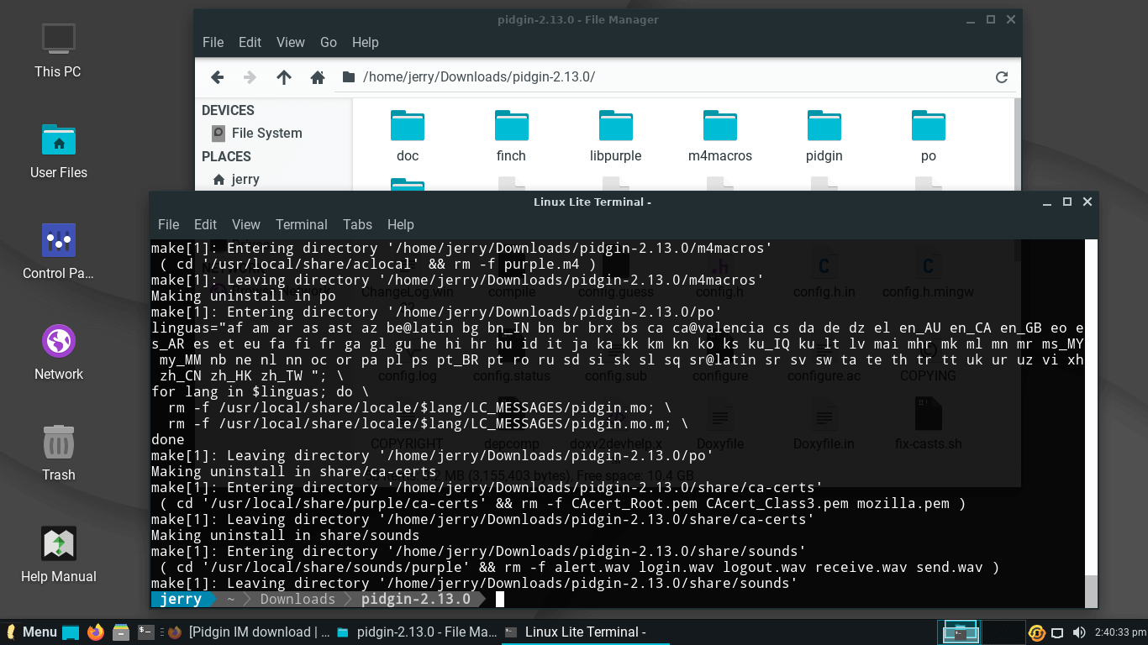
Task: Open the Tabs menu in terminal
Action: click(357, 224)
